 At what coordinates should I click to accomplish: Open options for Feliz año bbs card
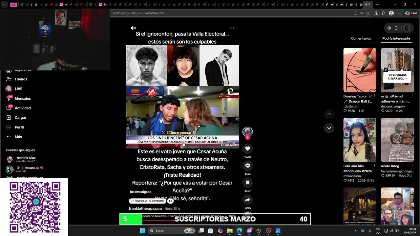[x=374, y=166]
